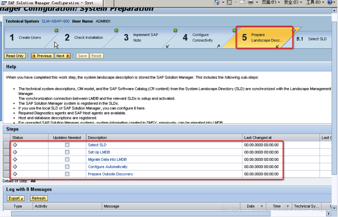Open the Home icon dropdown arrow
This screenshot has width=338, height=217.
point(223,3)
